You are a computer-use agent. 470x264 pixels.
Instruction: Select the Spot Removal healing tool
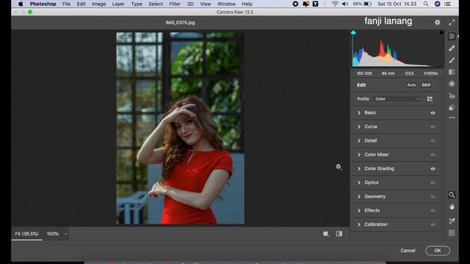click(452, 48)
